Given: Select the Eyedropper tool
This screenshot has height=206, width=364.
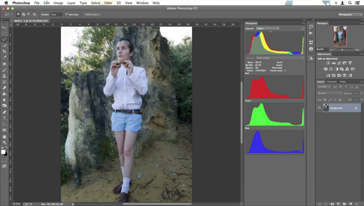Looking at the screenshot, I should [x=5, y=57].
